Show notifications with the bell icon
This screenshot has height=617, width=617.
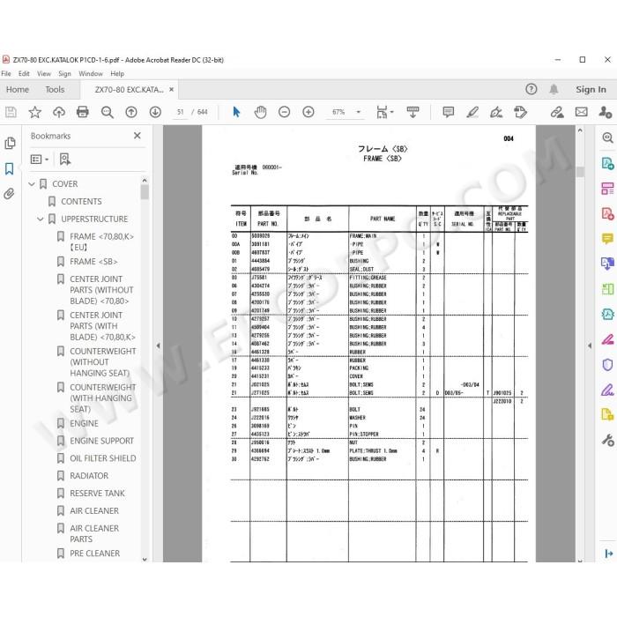554,89
